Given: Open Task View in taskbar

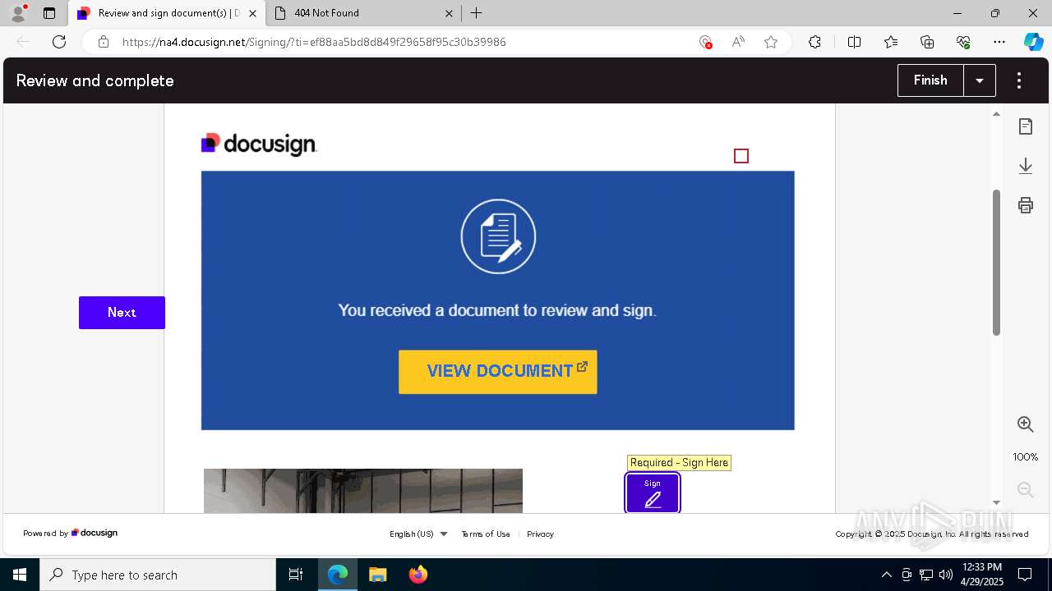Looking at the screenshot, I should pyautogui.click(x=296, y=575).
